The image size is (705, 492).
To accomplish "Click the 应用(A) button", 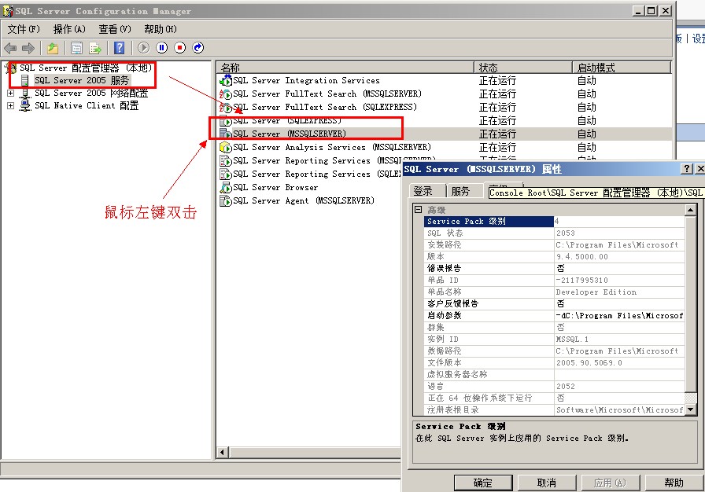I will (x=610, y=483).
